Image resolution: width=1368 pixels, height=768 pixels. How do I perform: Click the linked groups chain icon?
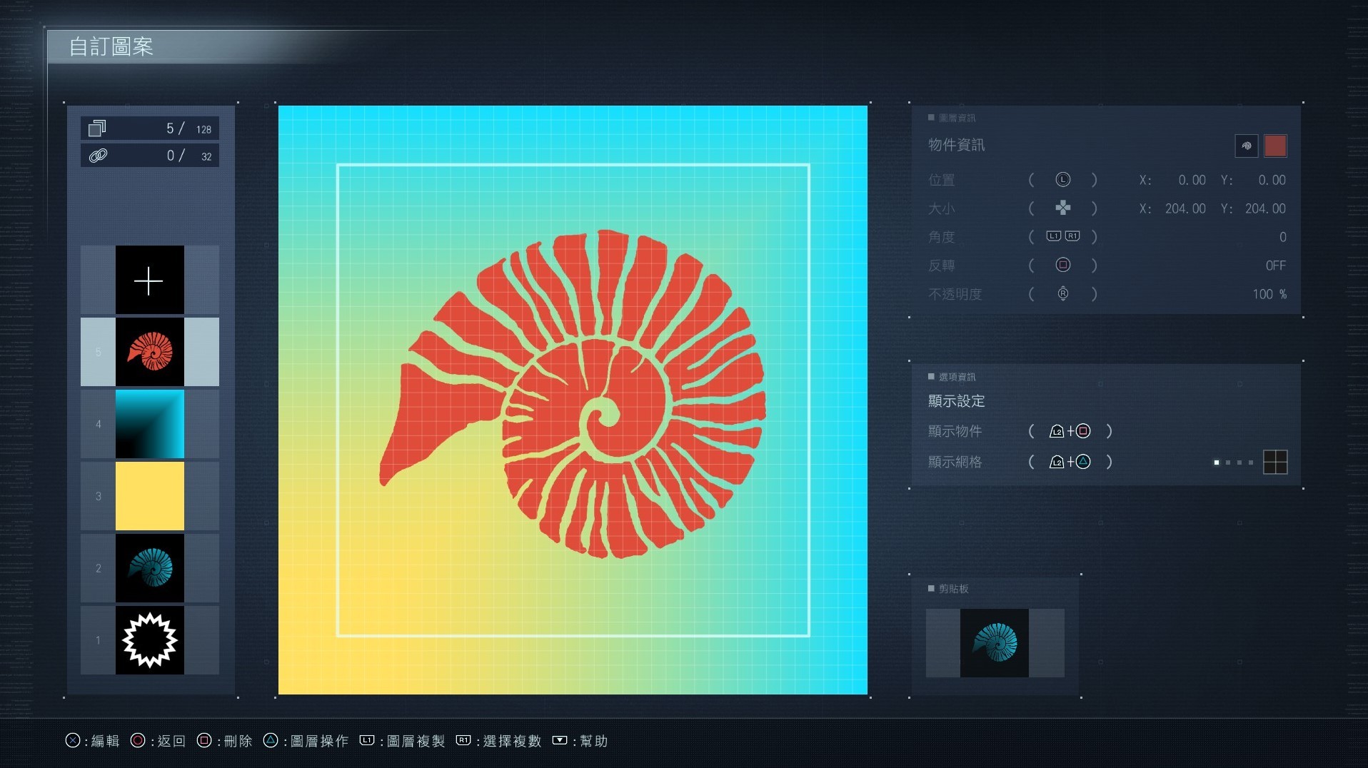[98, 156]
